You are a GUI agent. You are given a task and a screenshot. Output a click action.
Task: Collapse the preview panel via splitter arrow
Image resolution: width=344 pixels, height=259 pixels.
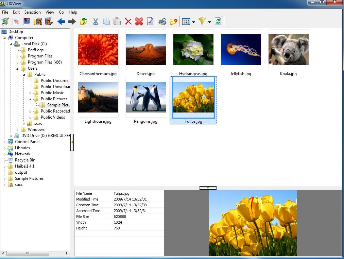(208, 188)
